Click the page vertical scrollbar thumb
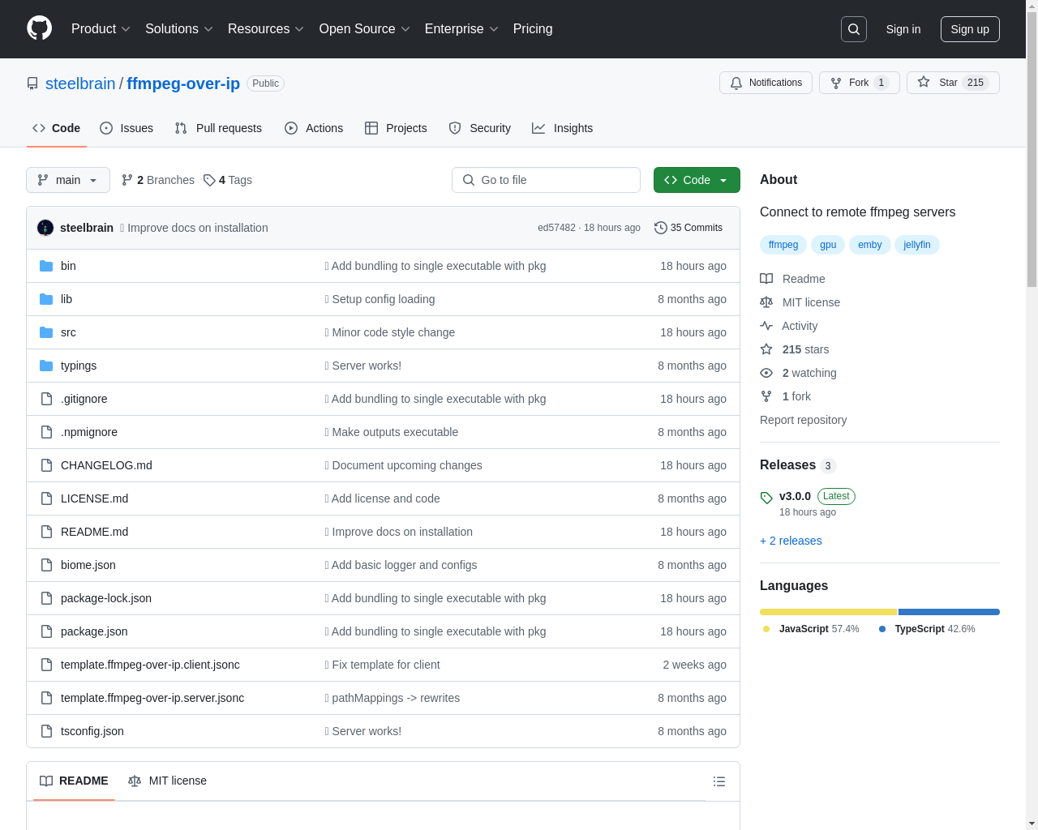The image size is (1038, 830). pos(1032,150)
